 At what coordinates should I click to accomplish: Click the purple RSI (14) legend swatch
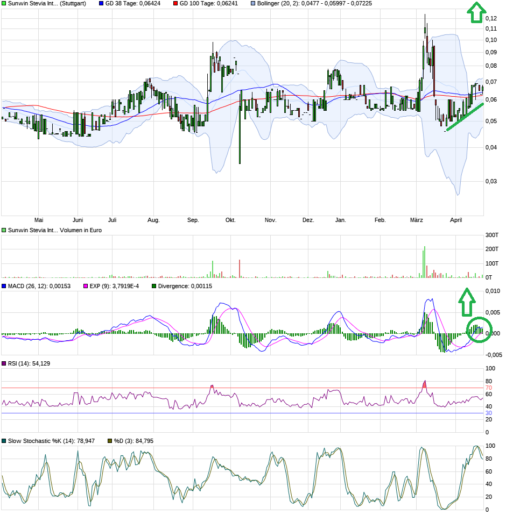(4, 363)
